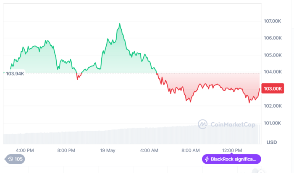Open the BlackRock news event pill

tap(231, 159)
